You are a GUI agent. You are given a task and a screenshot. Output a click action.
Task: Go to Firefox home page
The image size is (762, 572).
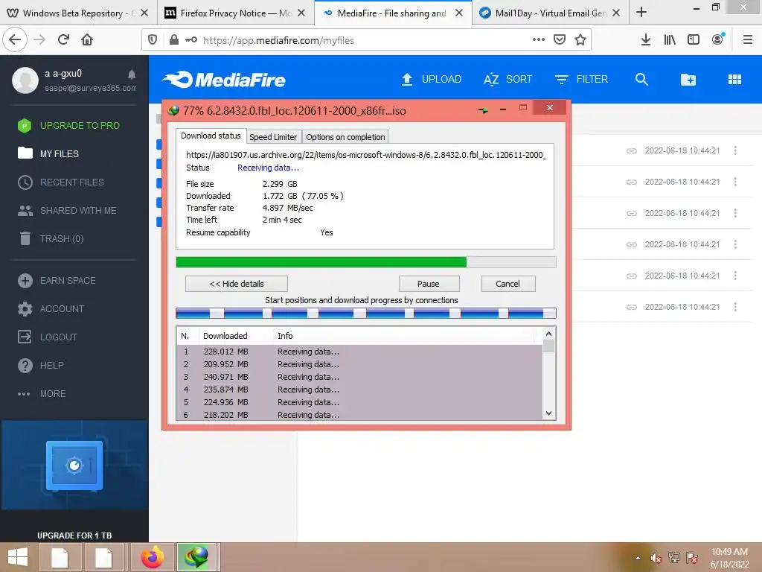tap(87, 39)
